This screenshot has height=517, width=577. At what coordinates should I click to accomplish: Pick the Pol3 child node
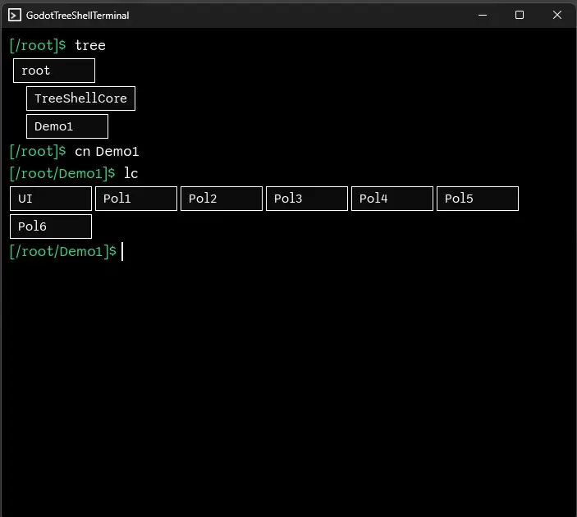307,199
